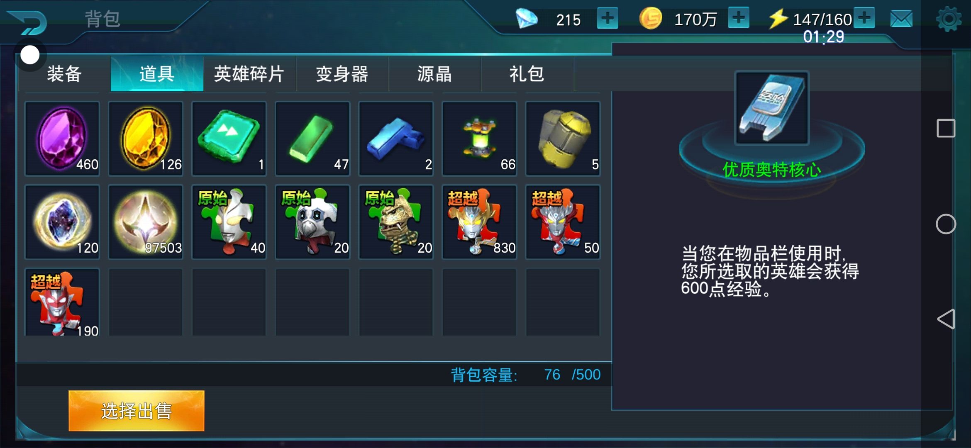Select the yellow gem item with 126
Image resolution: width=971 pixels, height=448 pixels.
pos(146,139)
